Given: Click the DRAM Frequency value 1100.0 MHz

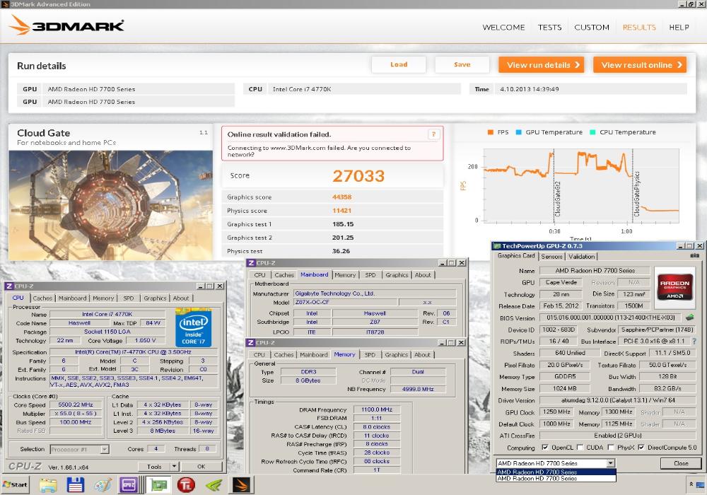Looking at the screenshot, I should point(377,409).
